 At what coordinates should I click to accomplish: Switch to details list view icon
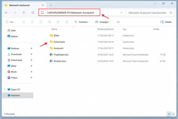pos(169,114)
